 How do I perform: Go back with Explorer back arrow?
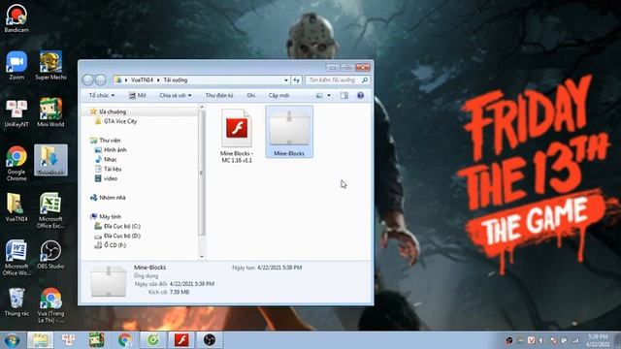tap(88, 79)
